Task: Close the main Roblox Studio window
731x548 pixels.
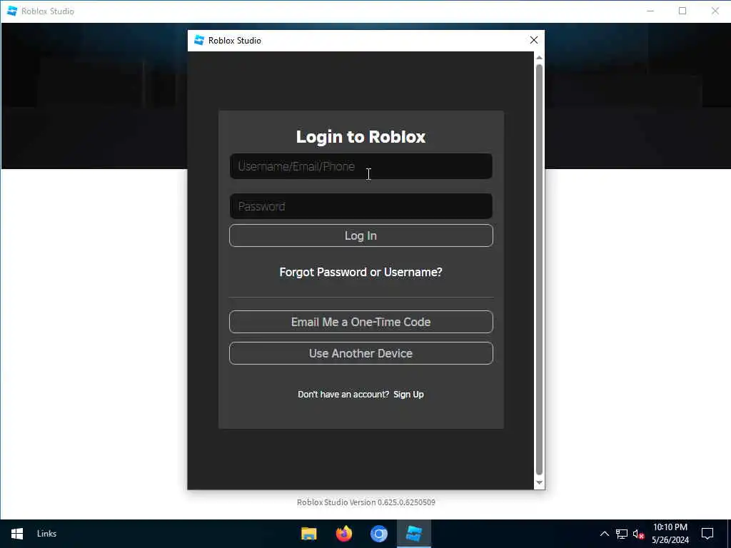Action: click(715, 11)
